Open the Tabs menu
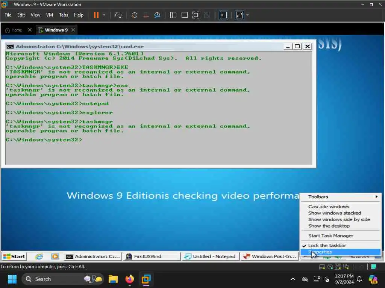The height and width of the screenshot is (288, 385). (64, 15)
